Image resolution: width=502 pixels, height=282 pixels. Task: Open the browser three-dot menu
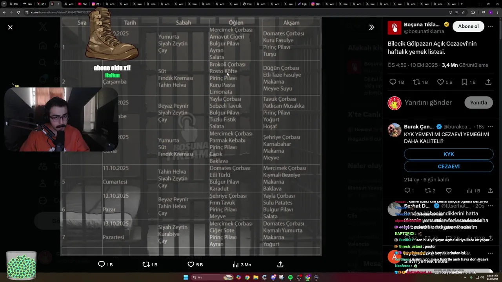497,12
